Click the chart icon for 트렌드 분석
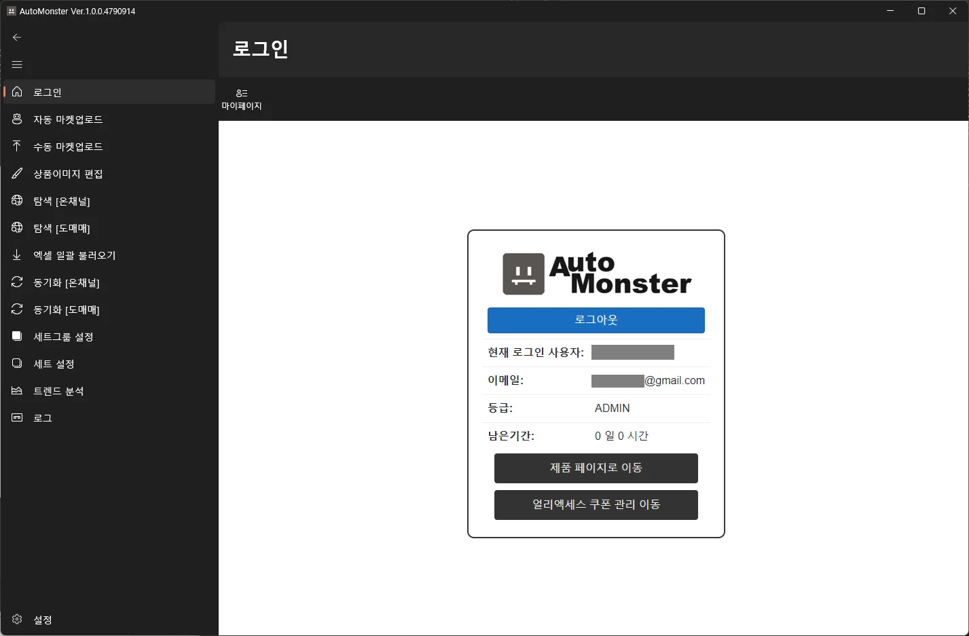This screenshot has width=969, height=636. 17,390
